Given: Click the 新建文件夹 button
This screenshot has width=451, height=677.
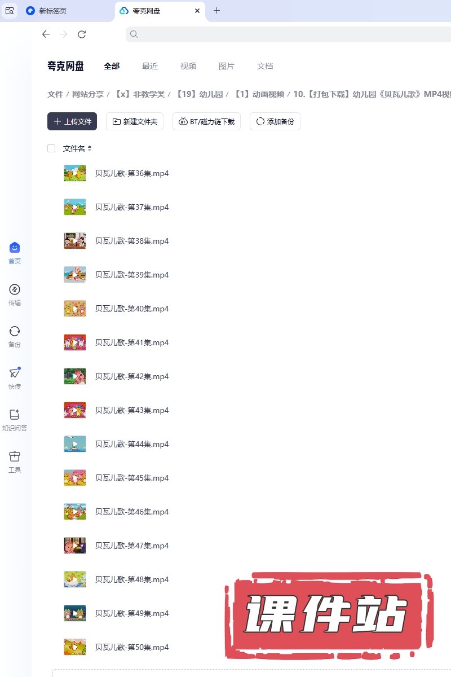Looking at the screenshot, I should pos(135,121).
